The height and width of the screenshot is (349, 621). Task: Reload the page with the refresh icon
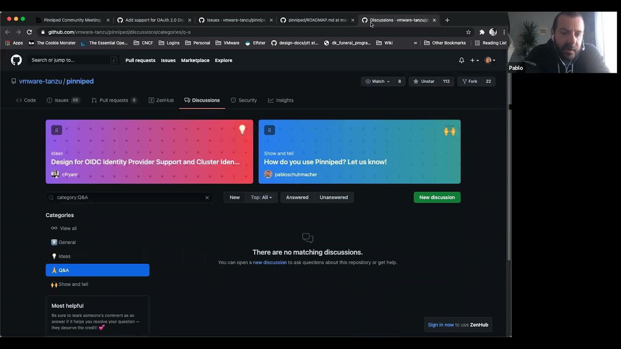(x=30, y=32)
